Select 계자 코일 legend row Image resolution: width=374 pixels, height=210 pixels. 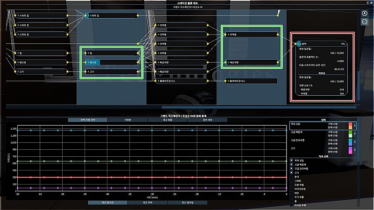pos(323,126)
